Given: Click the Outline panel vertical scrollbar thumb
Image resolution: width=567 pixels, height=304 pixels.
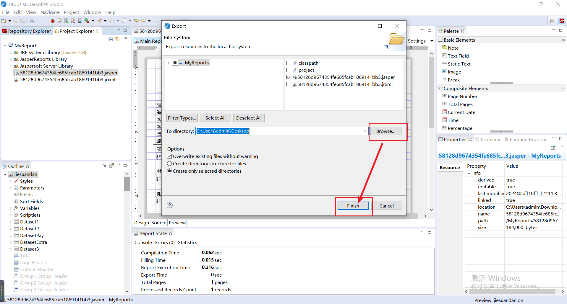Looking at the screenshot, I should 127,184.
